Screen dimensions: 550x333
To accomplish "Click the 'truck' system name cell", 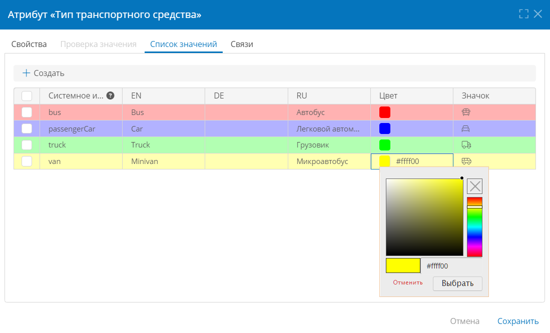I will coord(81,145).
